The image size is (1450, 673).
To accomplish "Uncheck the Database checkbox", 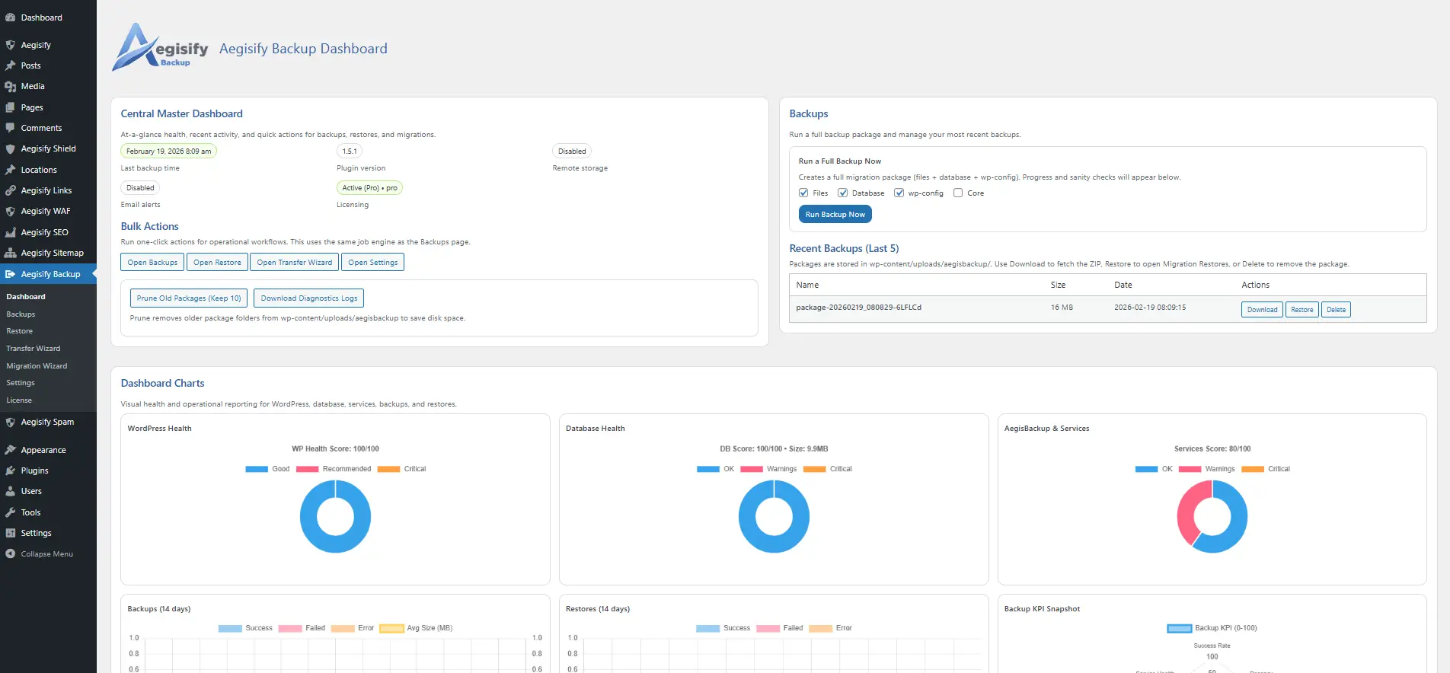I will point(842,193).
